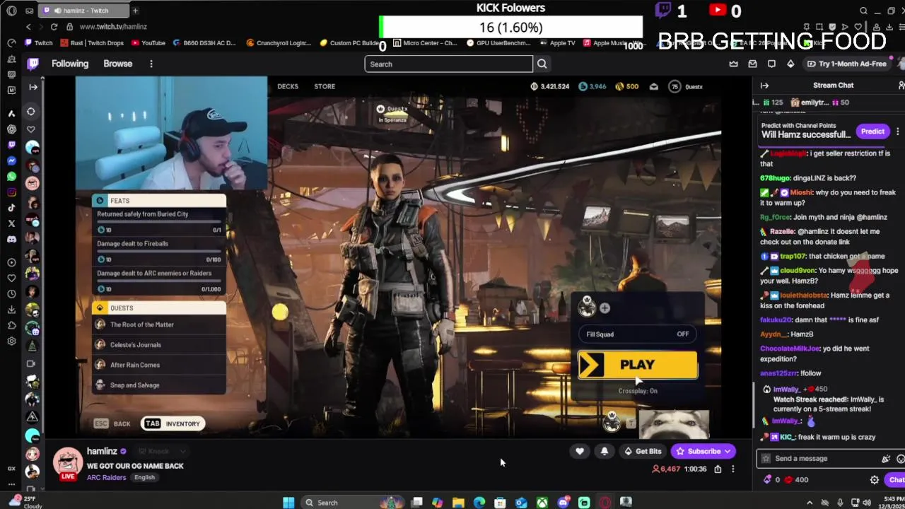Open the emote picker in chat
The height and width of the screenshot is (509, 905).
coord(900,458)
